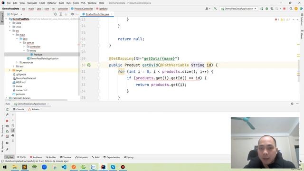The image size is (304, 171).
Task: Toggle Project tool window stripe button
Action: pyautogui.click(x=2, y=18)
